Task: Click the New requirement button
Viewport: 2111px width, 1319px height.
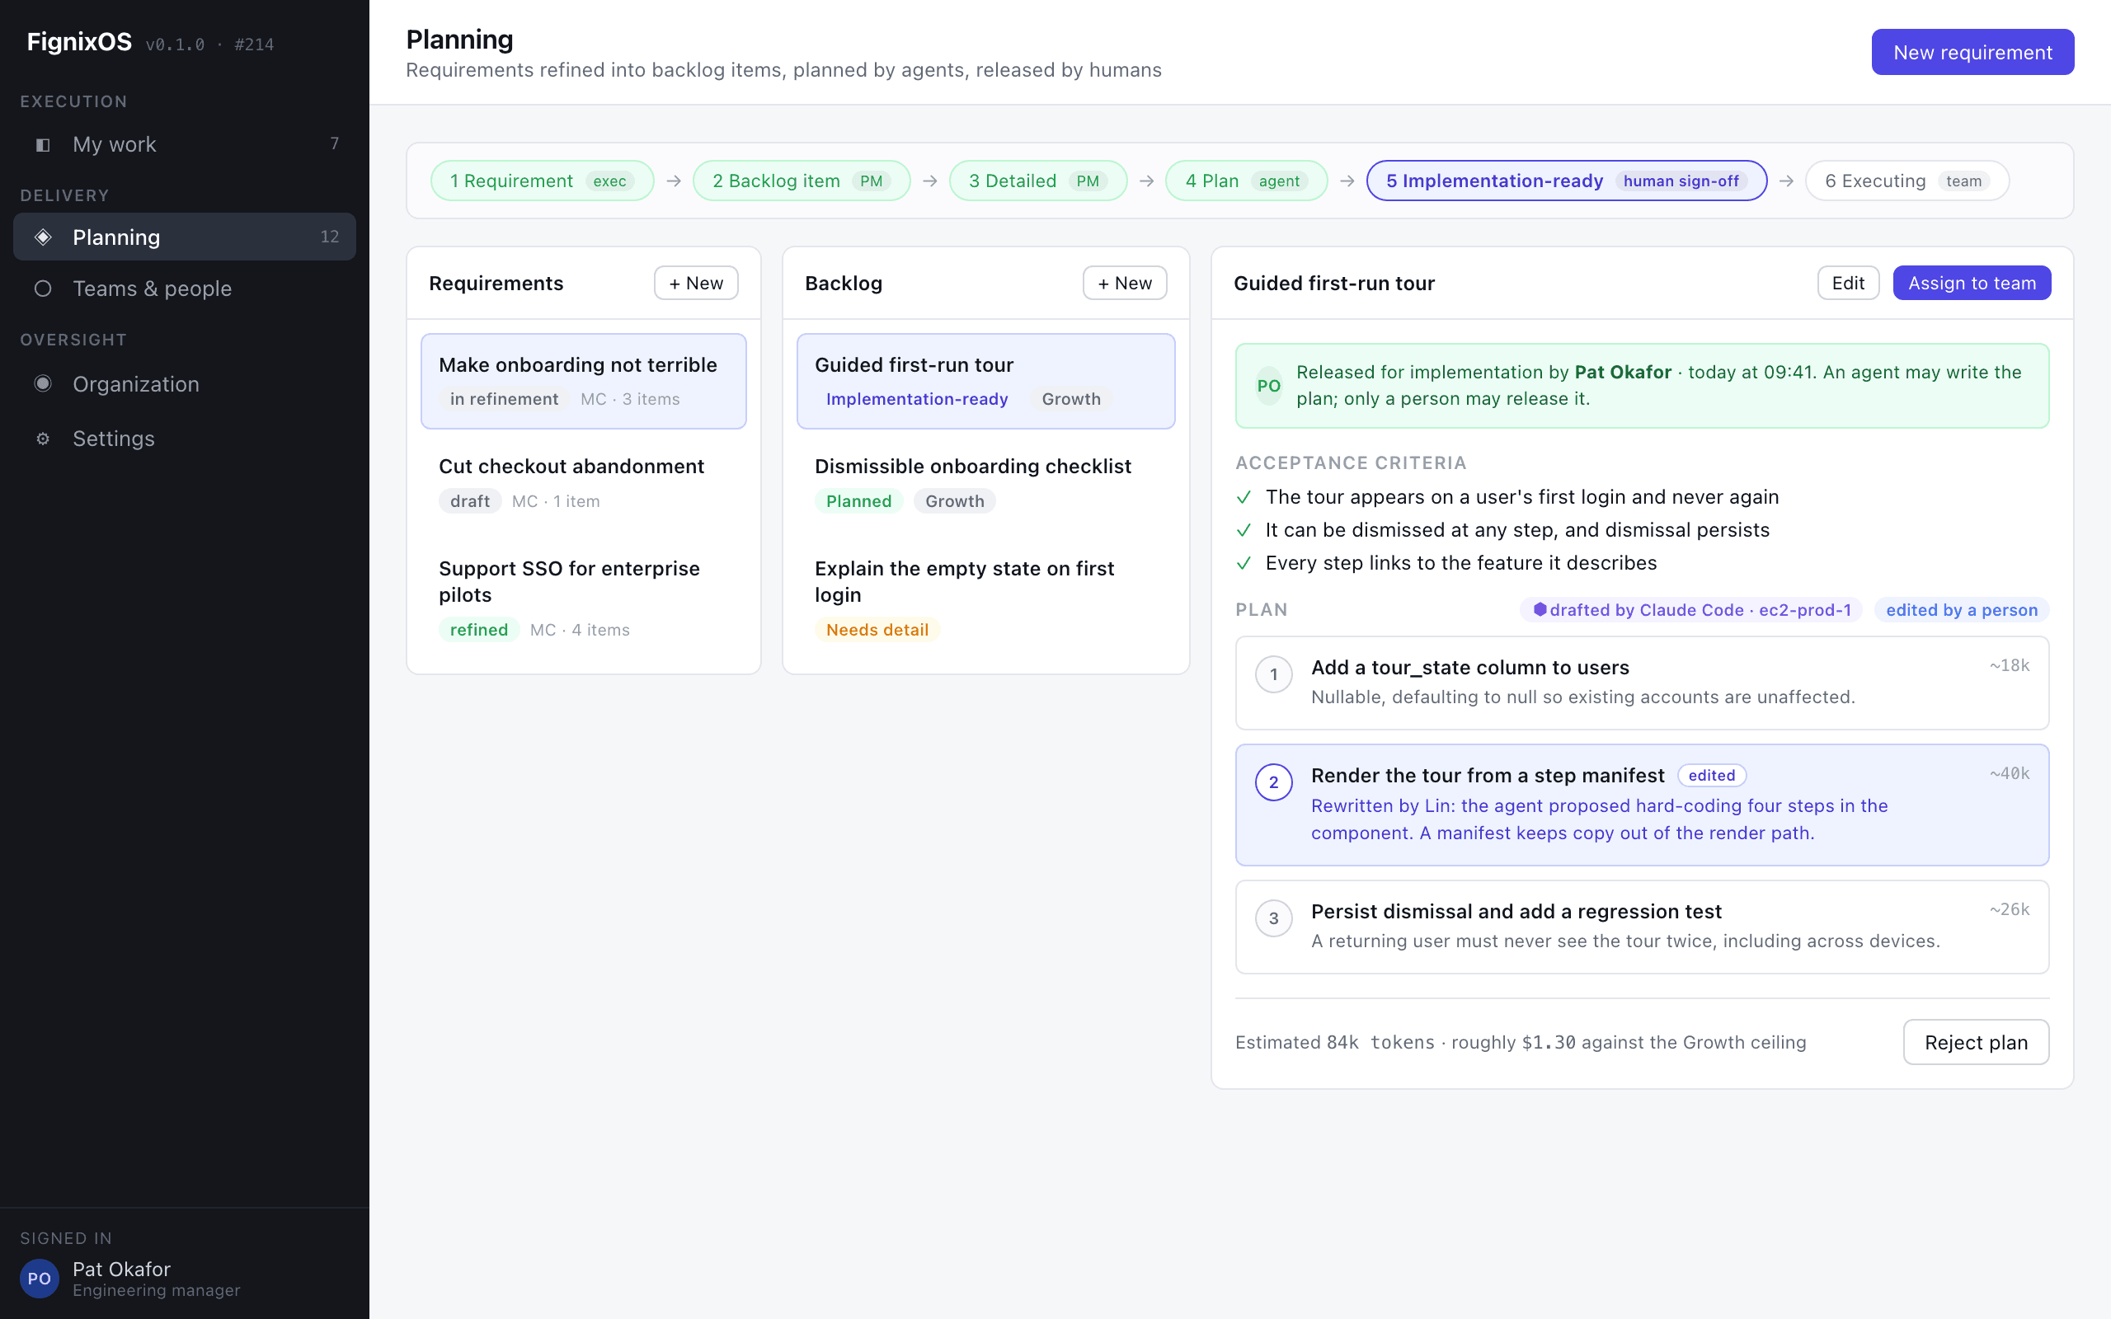Action: point(1972,52)
